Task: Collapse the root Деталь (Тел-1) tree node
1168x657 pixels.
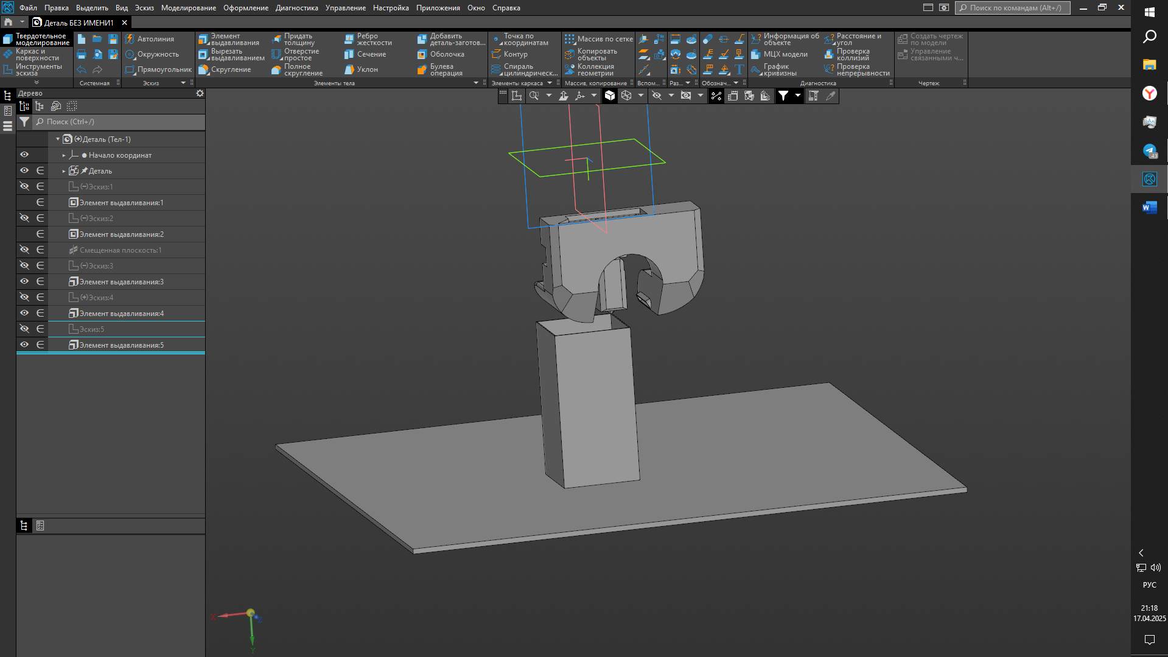Action: click(58, 139)
